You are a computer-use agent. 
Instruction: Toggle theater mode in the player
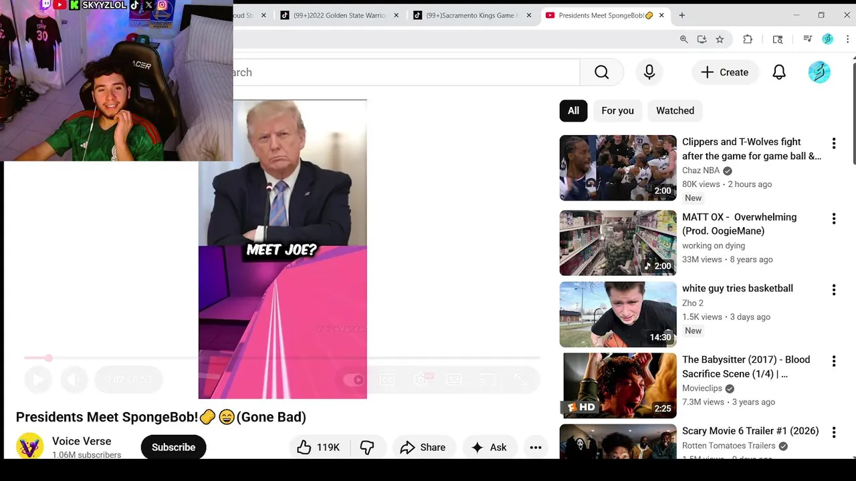pos(454,379)
